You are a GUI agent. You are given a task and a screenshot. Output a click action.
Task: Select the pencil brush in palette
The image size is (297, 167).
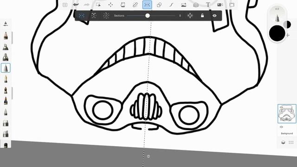6,35
